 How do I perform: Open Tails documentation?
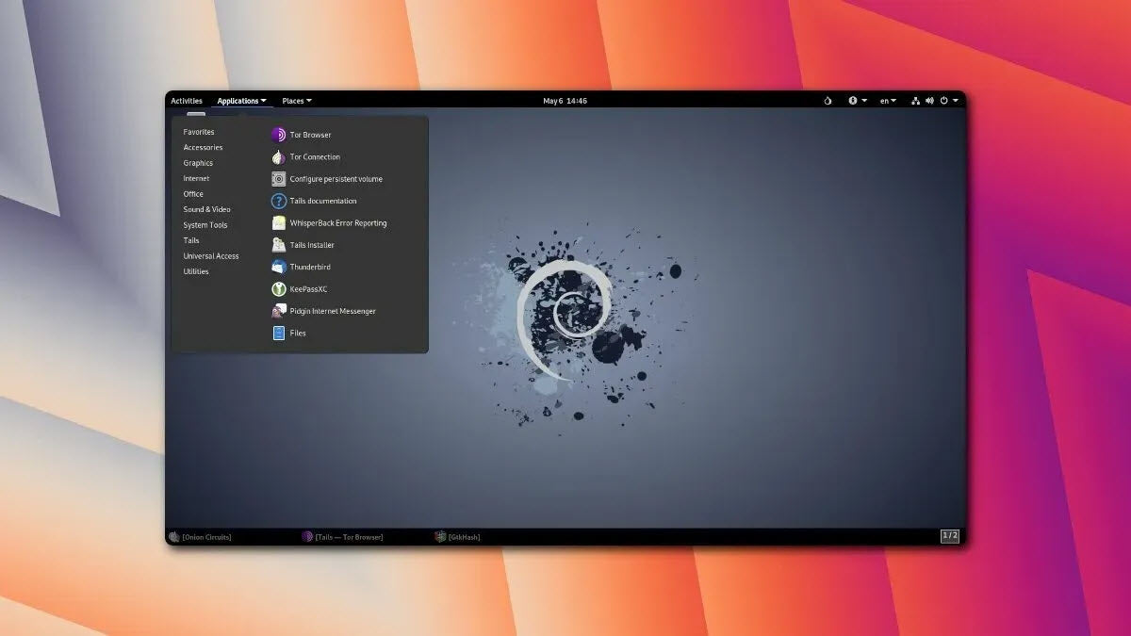click(322, 201)
